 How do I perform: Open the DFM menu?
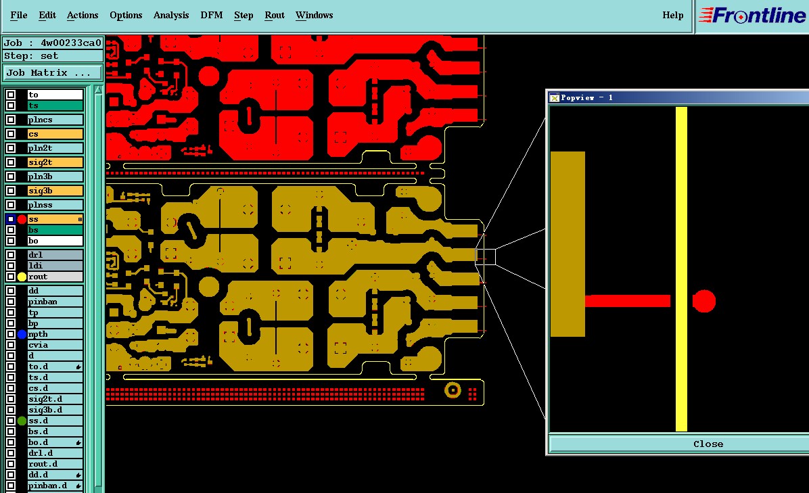click(x=212, y=16)
